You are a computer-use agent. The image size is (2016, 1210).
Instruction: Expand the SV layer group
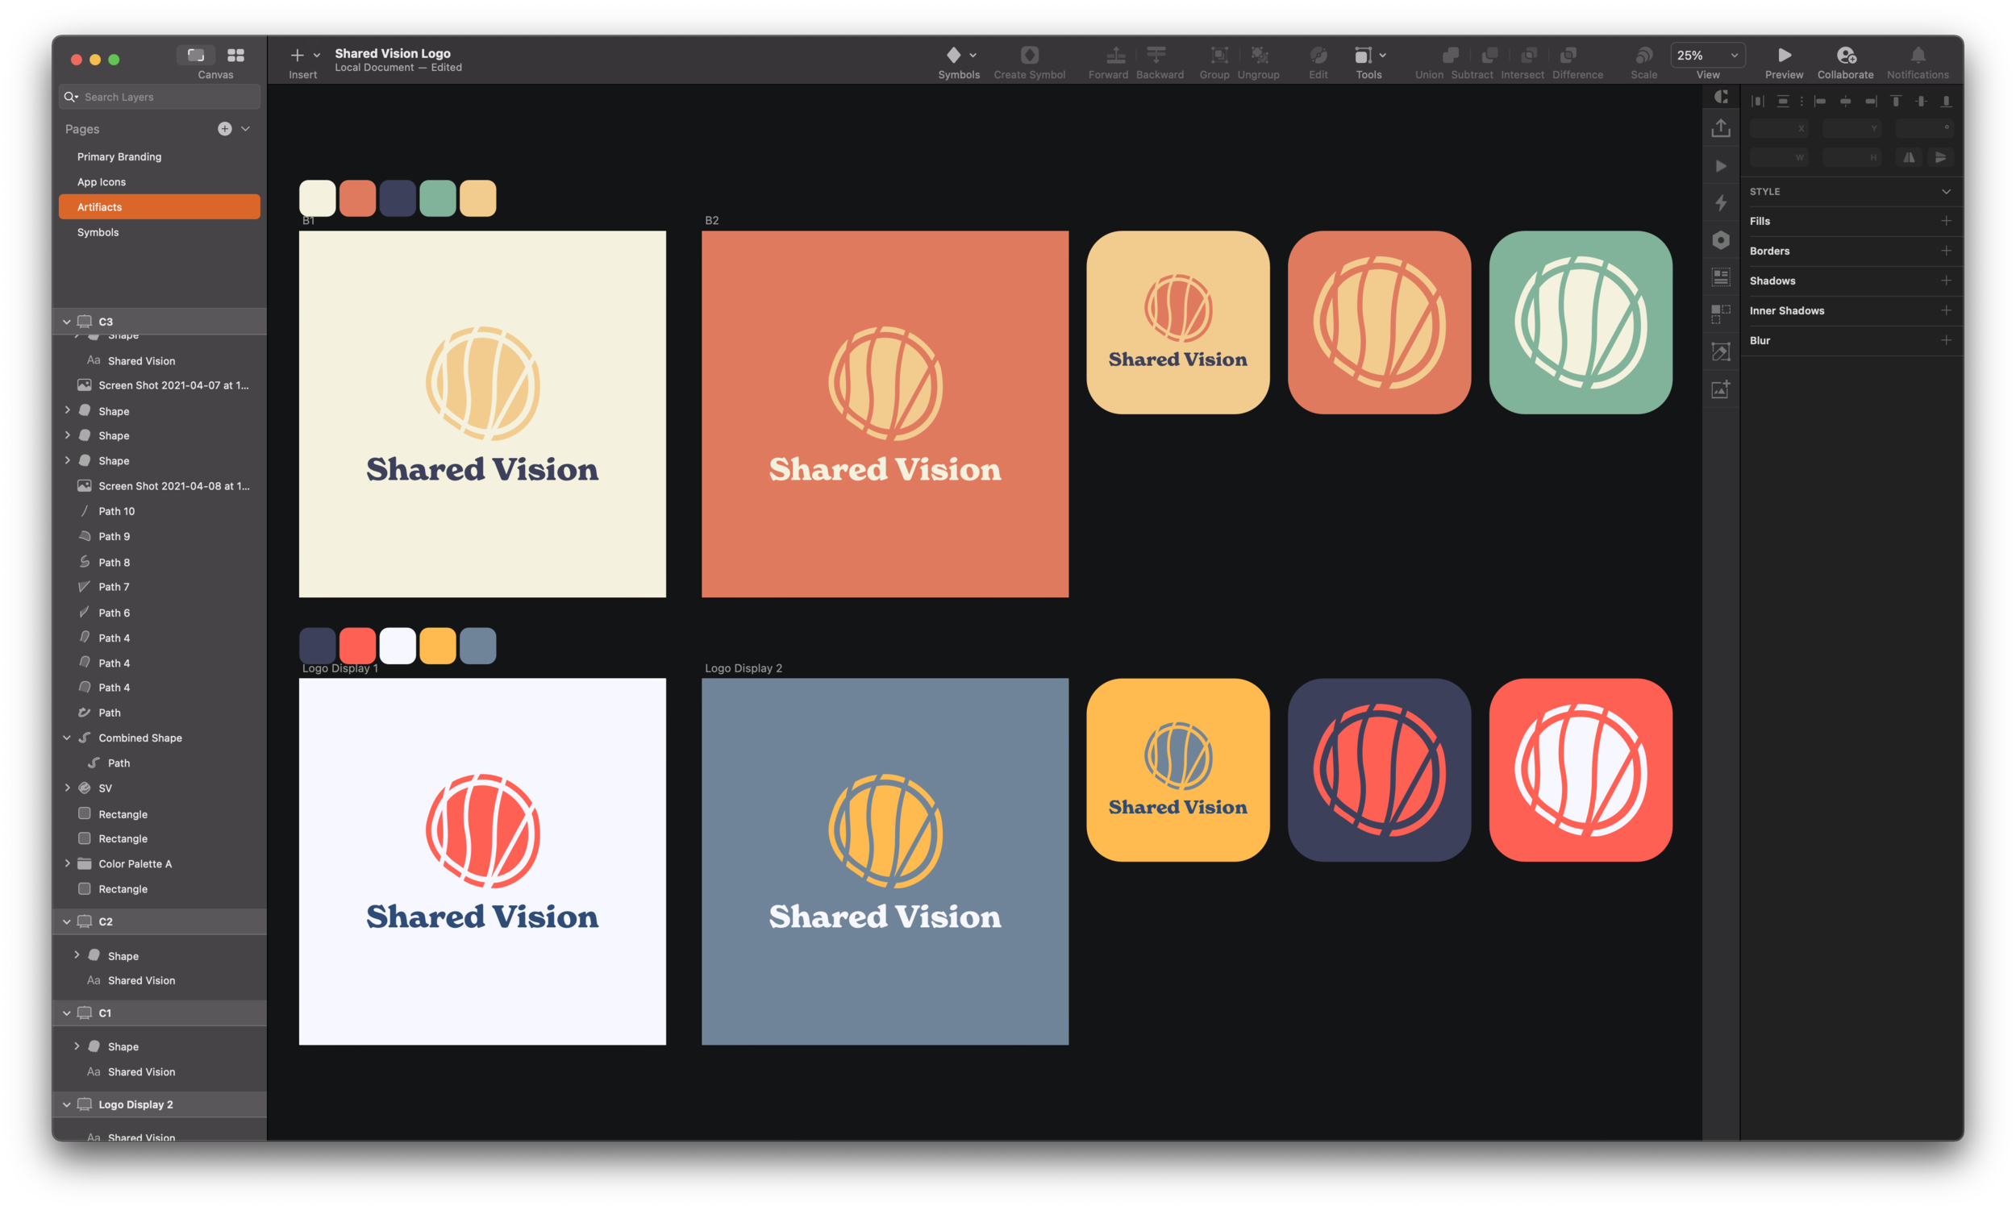[67, 788]
